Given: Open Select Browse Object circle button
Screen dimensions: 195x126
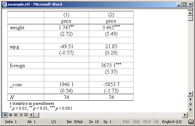Looking at the screenshot, I should 190,104.
